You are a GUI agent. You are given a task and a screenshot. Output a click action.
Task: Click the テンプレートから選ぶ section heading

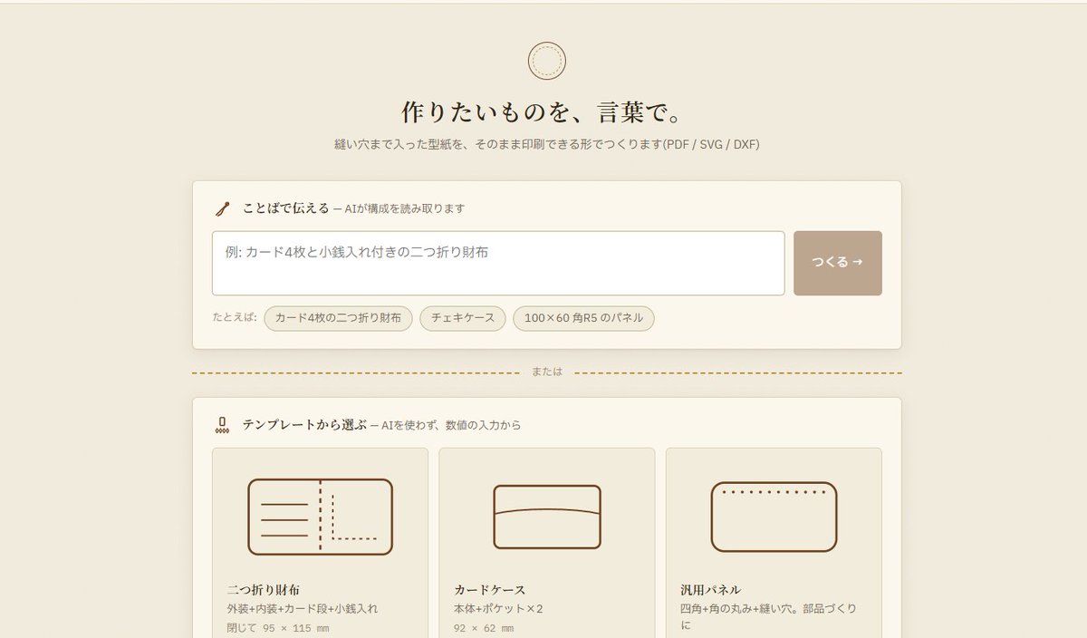pyautogui.click(x=304, y=424)
